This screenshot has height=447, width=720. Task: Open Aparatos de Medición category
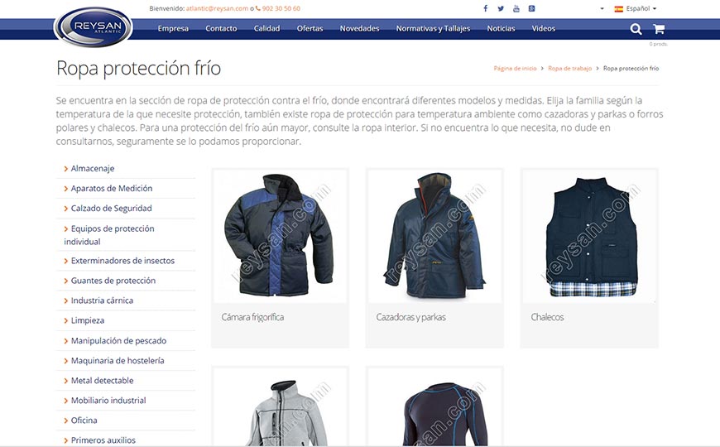click(x=112, y=189)
